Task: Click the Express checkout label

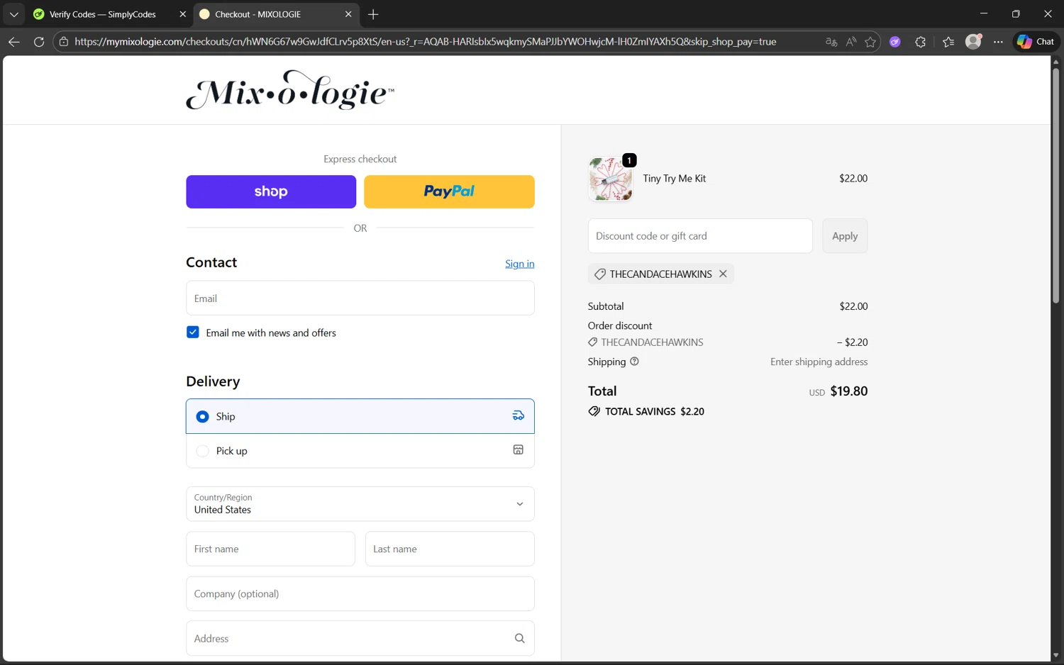Action: [360, 159]
